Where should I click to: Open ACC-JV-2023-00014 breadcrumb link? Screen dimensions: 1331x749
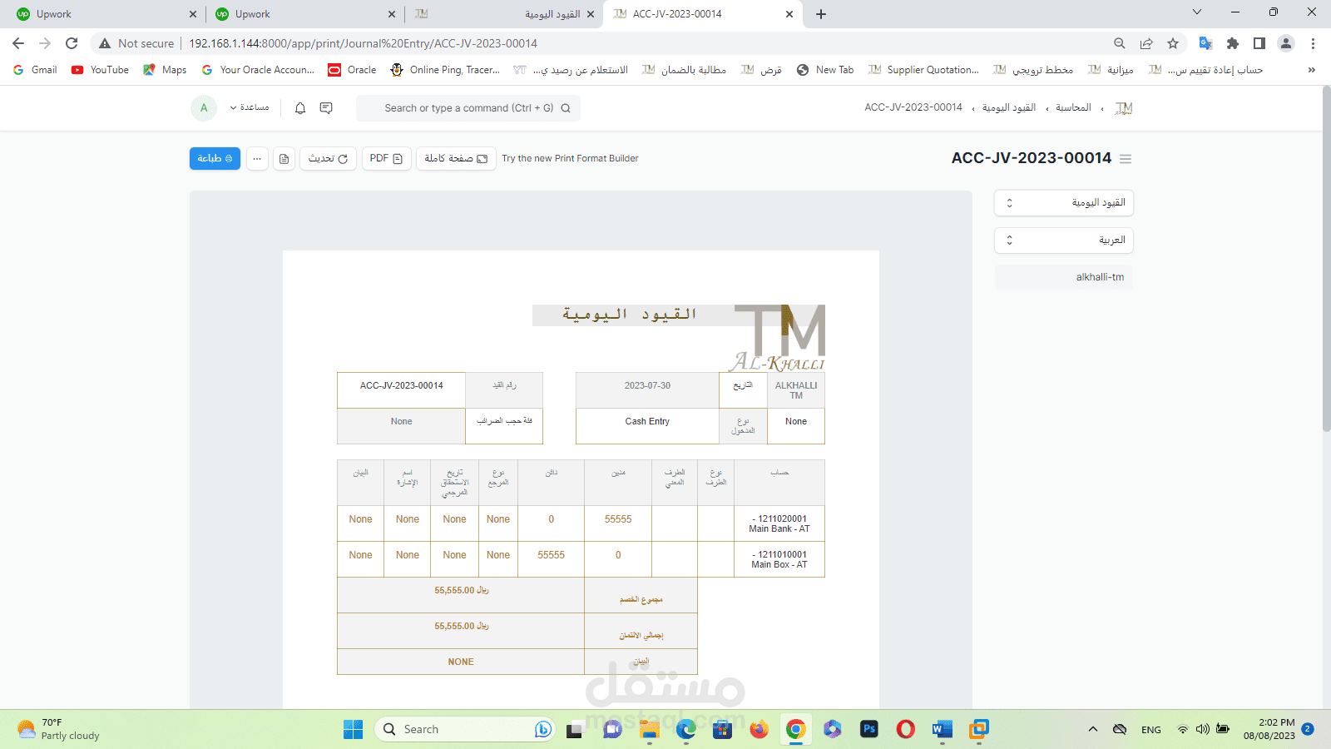point(913,107)
